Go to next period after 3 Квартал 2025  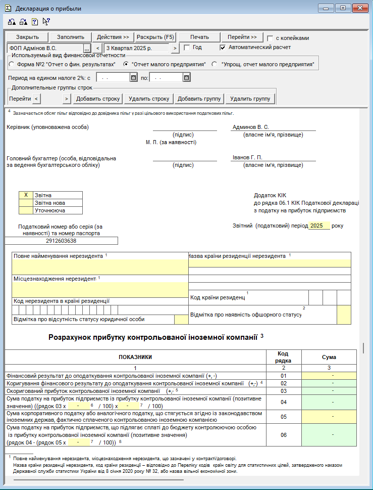coord(175,48)
